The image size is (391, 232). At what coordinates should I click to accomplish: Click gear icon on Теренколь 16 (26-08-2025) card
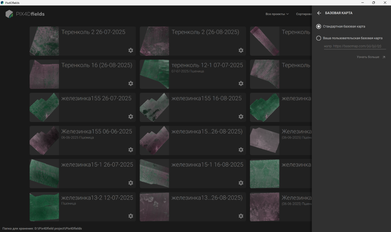[x=131, y=84]
